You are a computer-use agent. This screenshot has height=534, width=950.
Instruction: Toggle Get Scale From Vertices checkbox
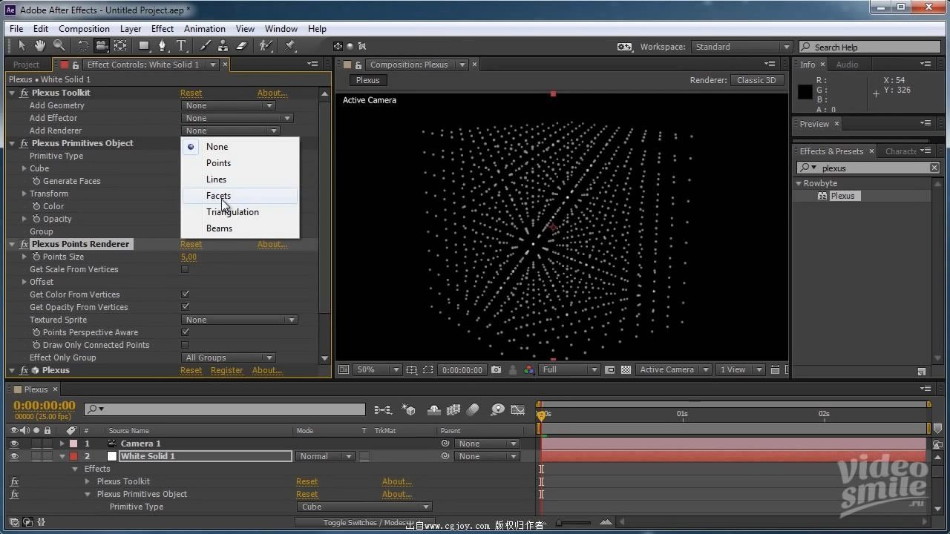[x=185, y=269]
